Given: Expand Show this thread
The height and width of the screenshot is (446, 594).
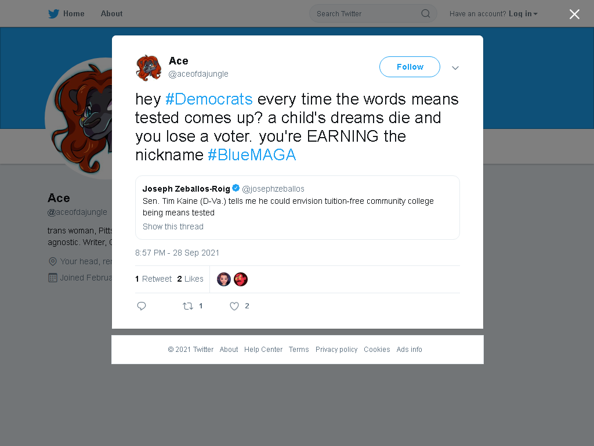Looking at the screenshot, I should (x=173, y=226).
